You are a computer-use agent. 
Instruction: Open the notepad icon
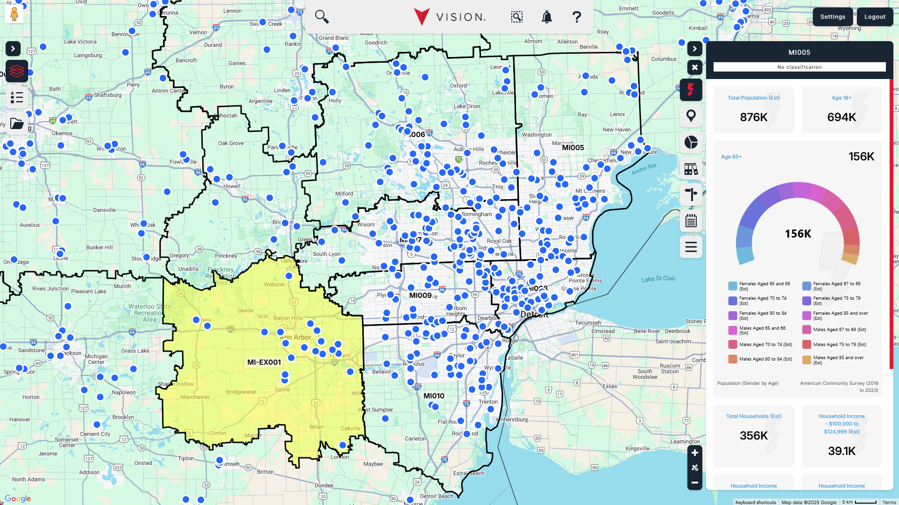pos(691,221)
